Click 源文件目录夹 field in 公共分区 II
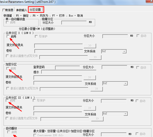The image size is (153, 137). point(58,108)
